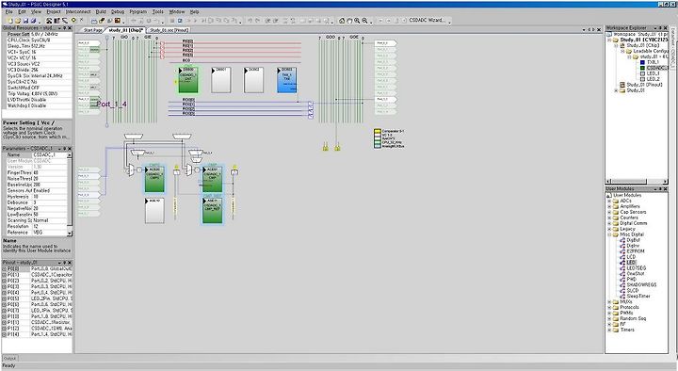Select the E2PROM user module

coord(636,251)
